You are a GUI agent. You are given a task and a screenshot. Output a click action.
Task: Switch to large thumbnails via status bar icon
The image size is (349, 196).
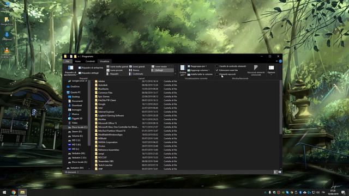coord(280,172)
